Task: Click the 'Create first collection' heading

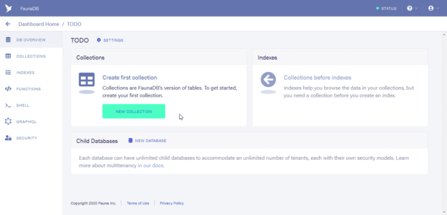Action: click(130, 78)
